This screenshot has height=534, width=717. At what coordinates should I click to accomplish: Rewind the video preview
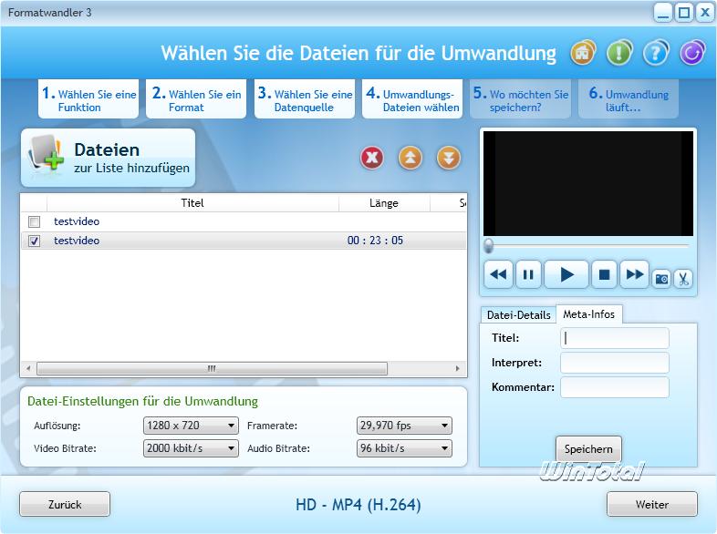(498, 274)
